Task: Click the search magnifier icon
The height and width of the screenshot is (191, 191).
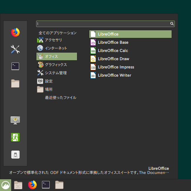Action: click(172, 24)
